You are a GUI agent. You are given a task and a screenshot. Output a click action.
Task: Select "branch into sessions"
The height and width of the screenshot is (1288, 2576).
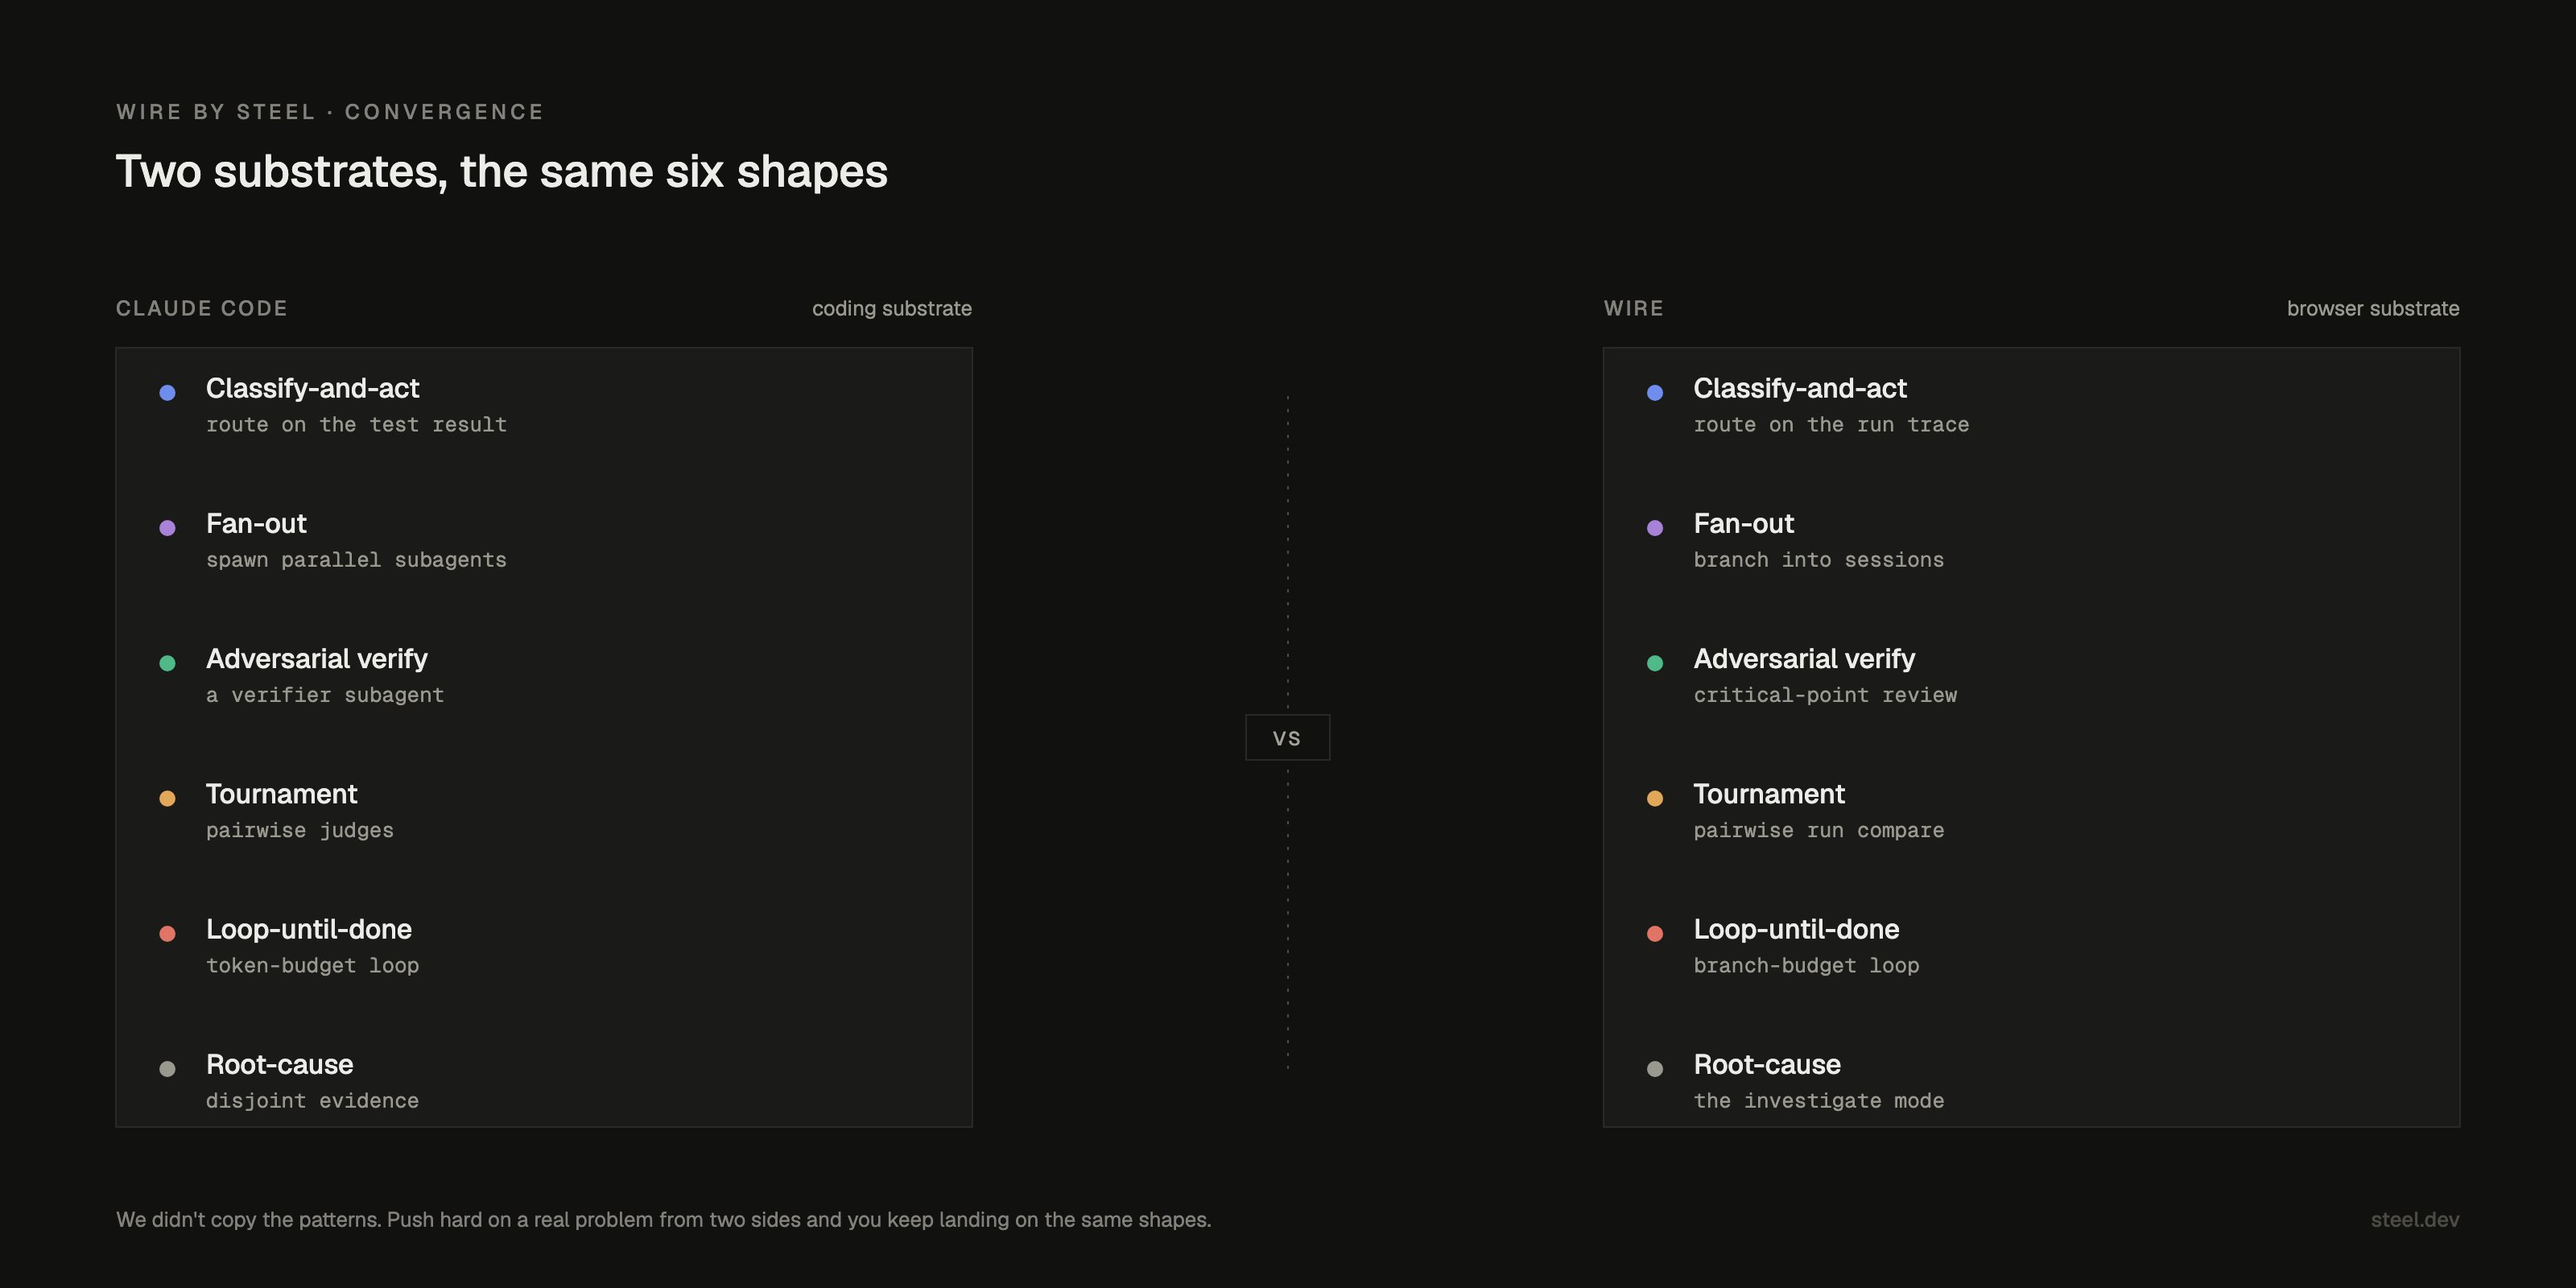click(x=1819, y=560)
